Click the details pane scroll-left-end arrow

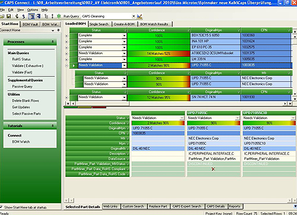(x=67, y=200)
